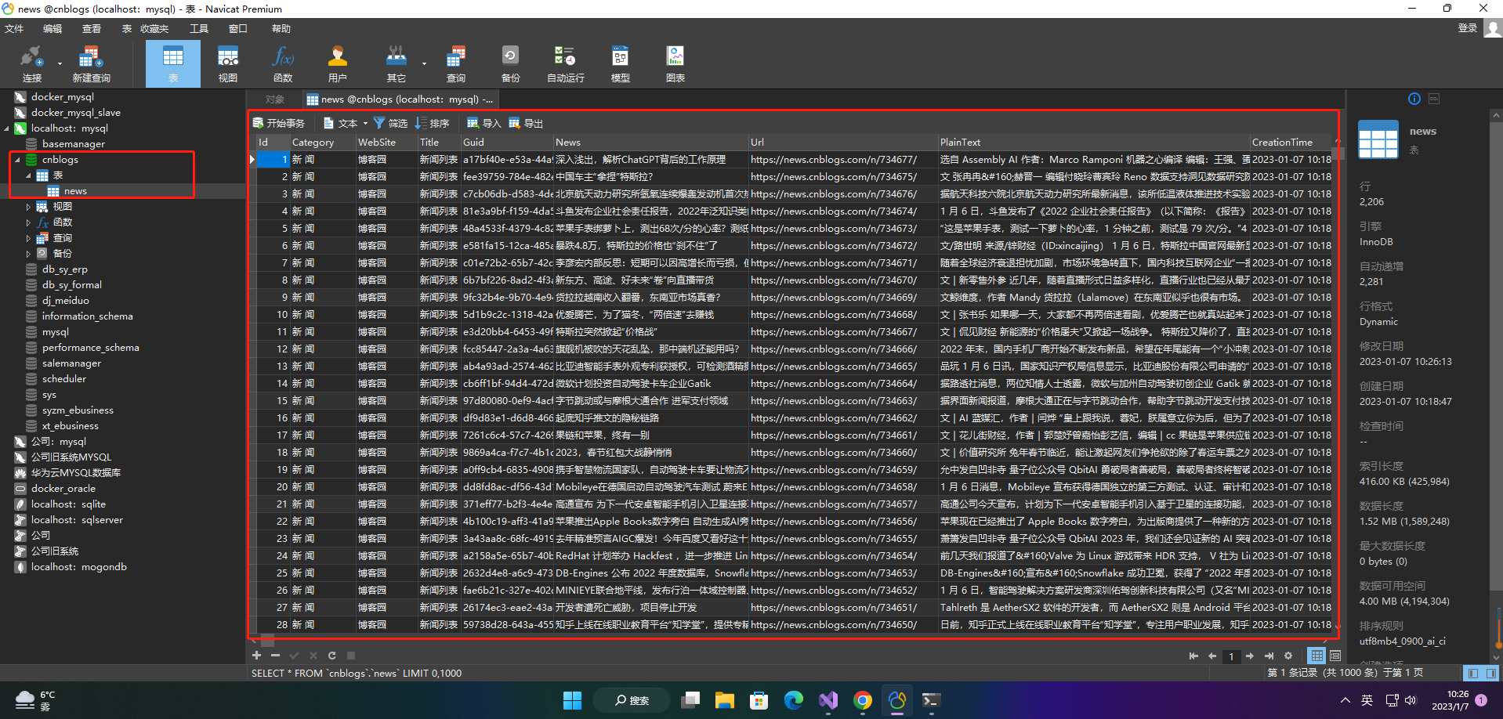This screenshot has width=1503, height=719.
Task: Open the 其它 (Others) toolbar tool
Action: [x=396, y=63]
